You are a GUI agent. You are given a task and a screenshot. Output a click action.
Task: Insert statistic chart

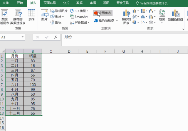point(144,17)
